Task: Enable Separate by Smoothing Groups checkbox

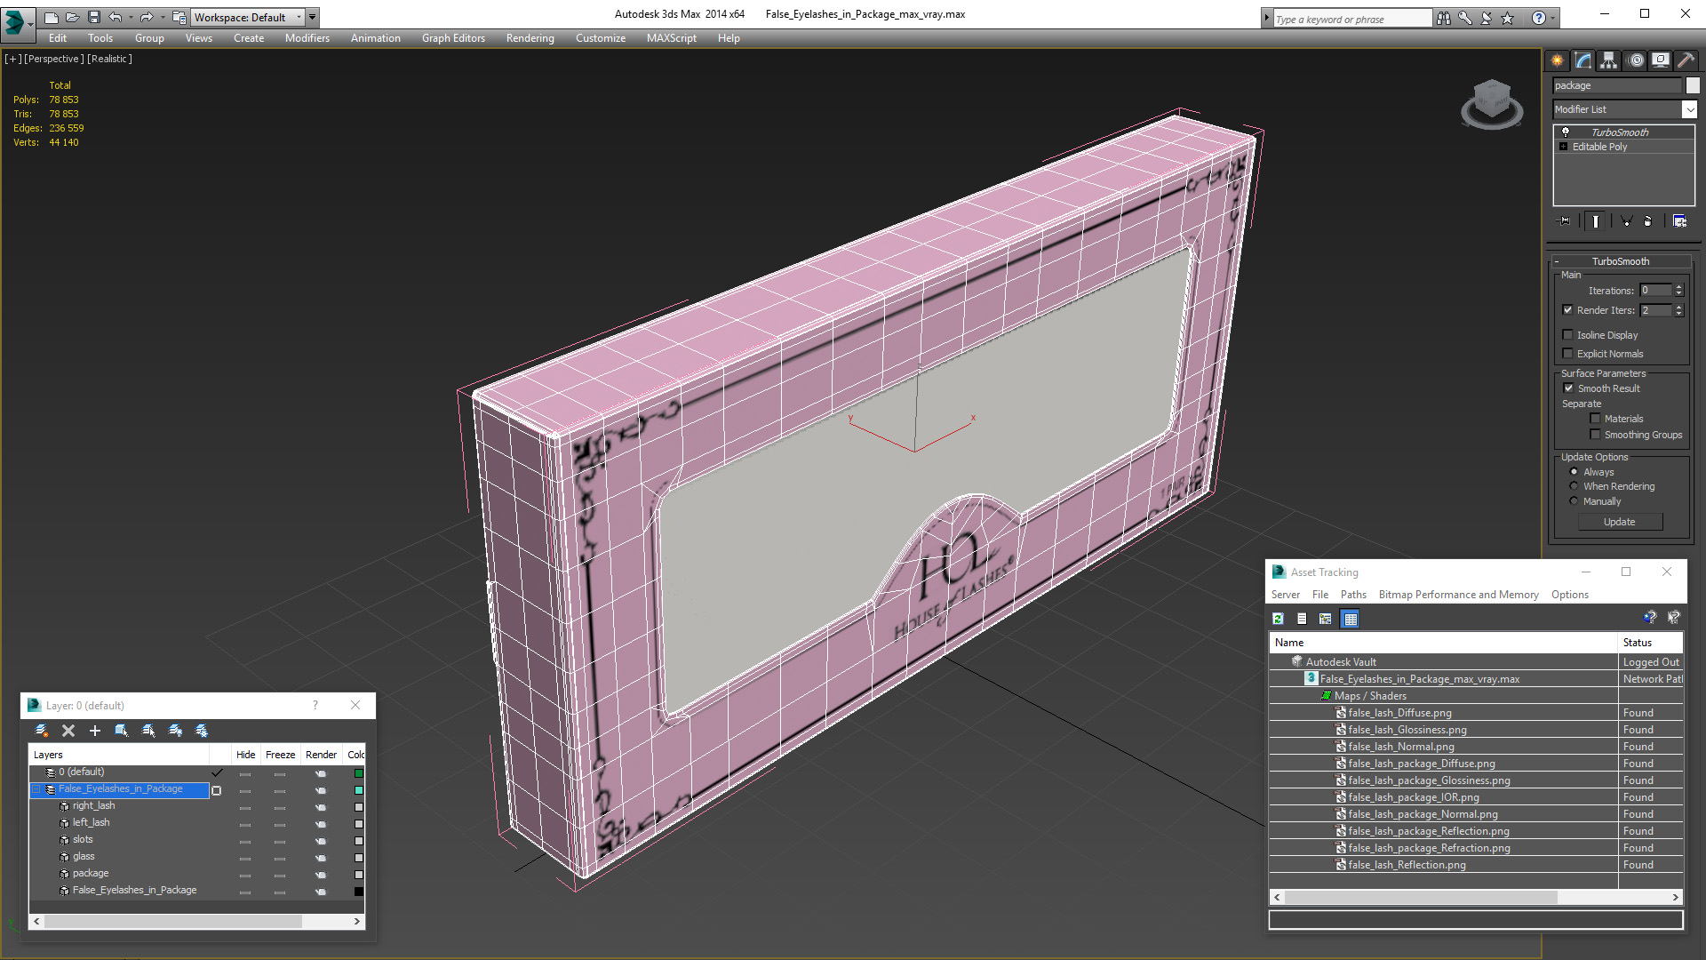Action: click(x=1595, y=435)
